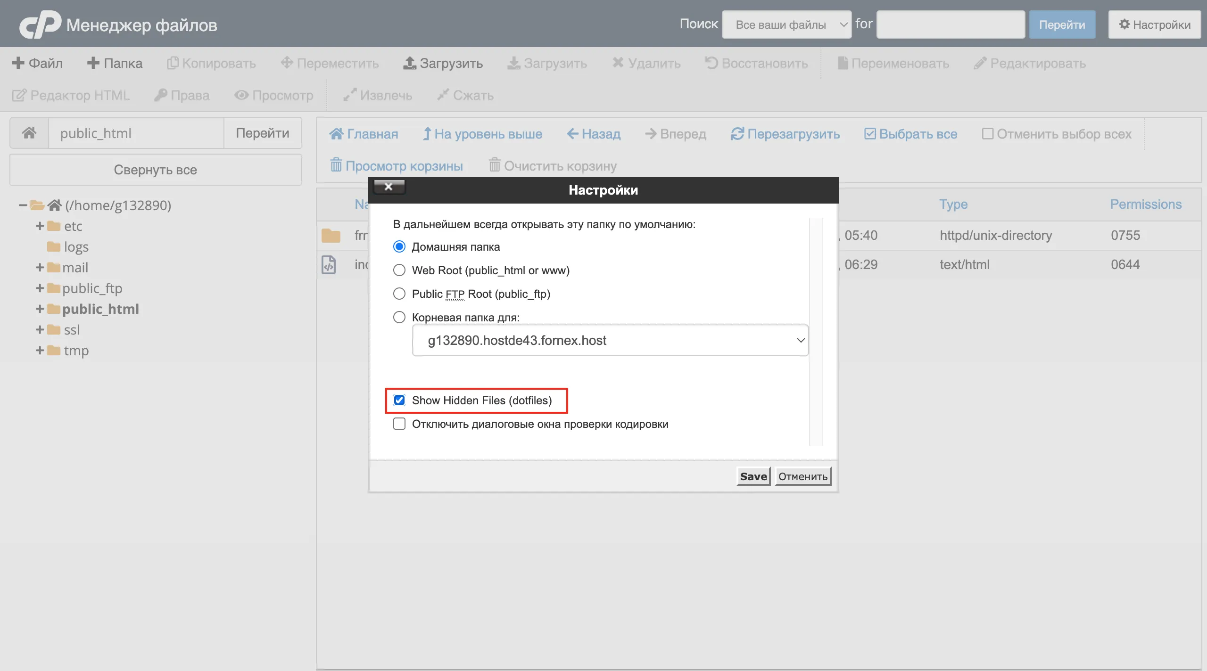Click Reload (Перезагрузить) icon

tap(737, 134)
